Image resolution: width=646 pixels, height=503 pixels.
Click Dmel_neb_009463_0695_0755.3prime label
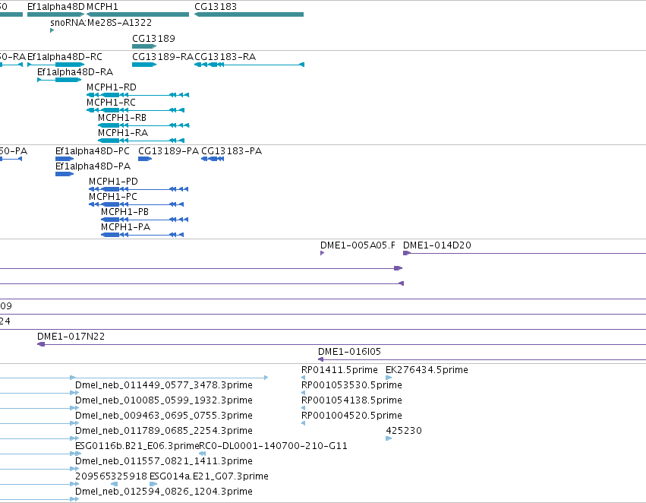point(164,416)
